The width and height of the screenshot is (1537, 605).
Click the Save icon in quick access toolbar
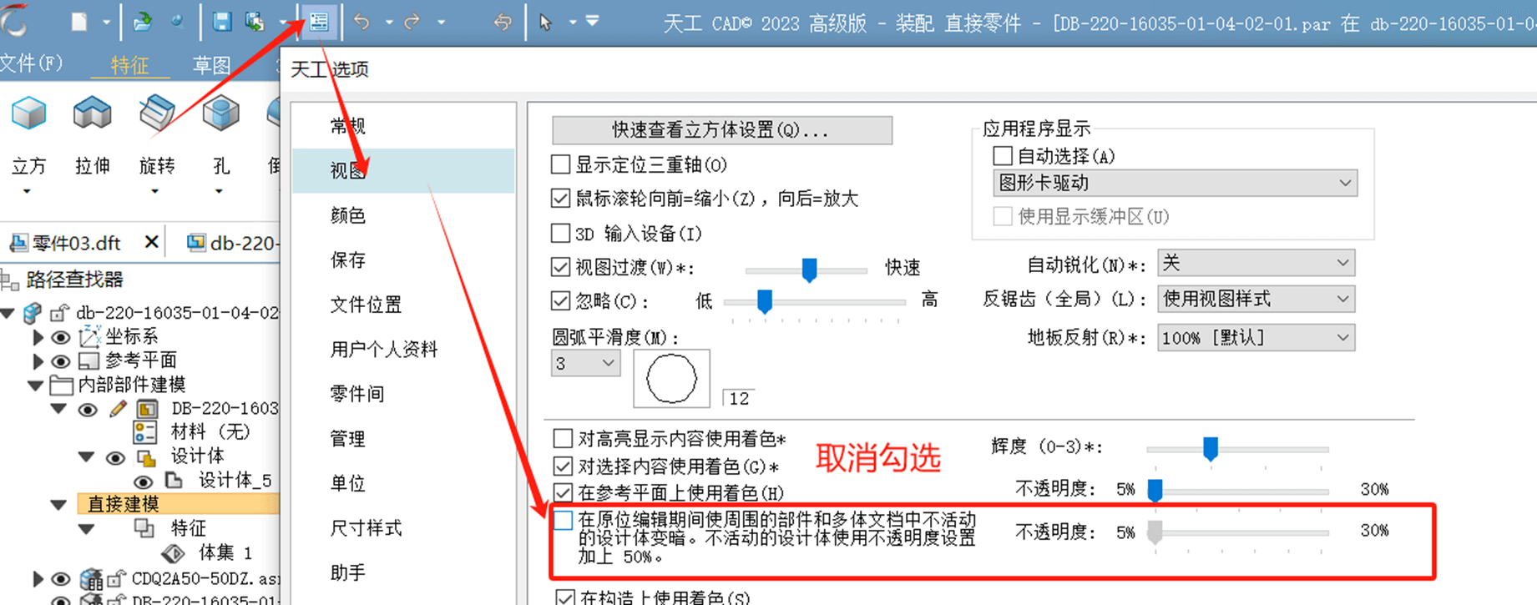222,22
